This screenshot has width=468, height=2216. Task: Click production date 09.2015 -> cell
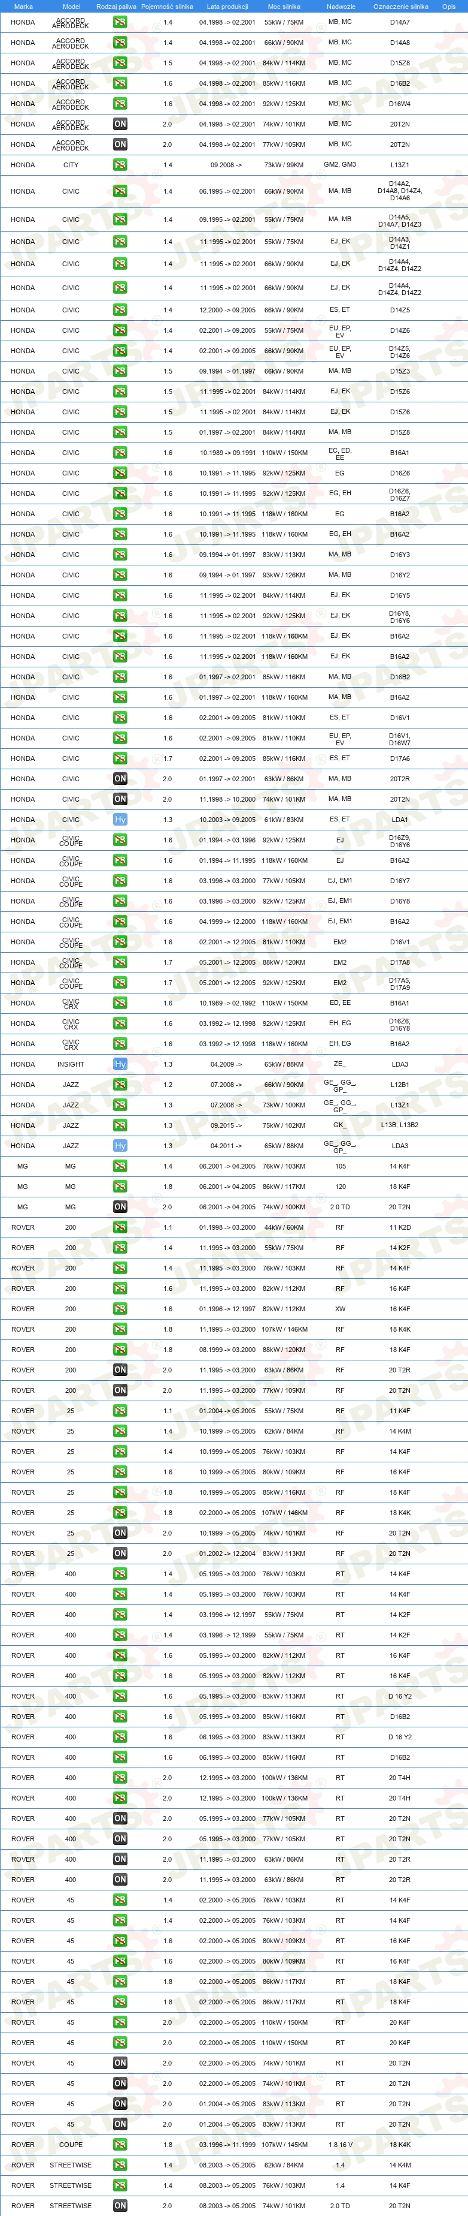click(x=227, y=1125)
